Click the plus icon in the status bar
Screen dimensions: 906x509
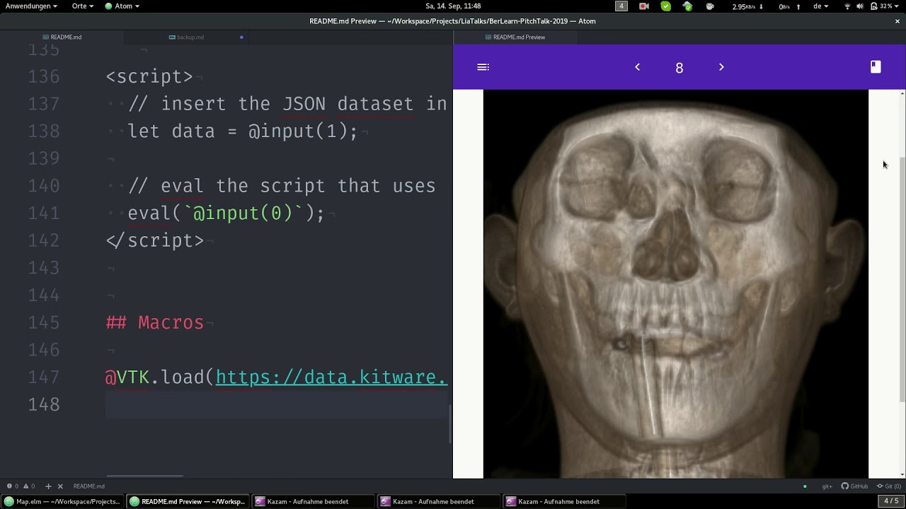(48, 486)
